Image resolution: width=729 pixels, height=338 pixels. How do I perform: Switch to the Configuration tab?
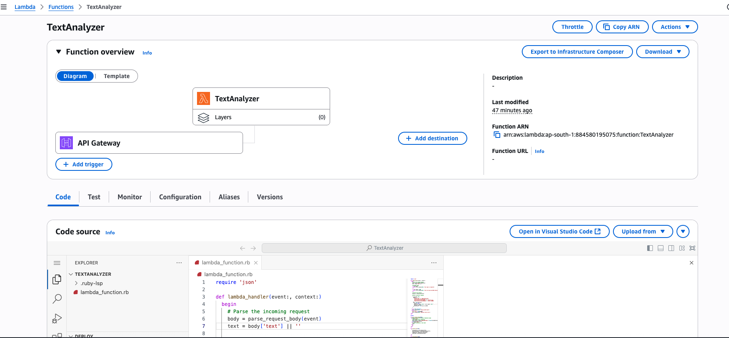(x=180, y=197)
